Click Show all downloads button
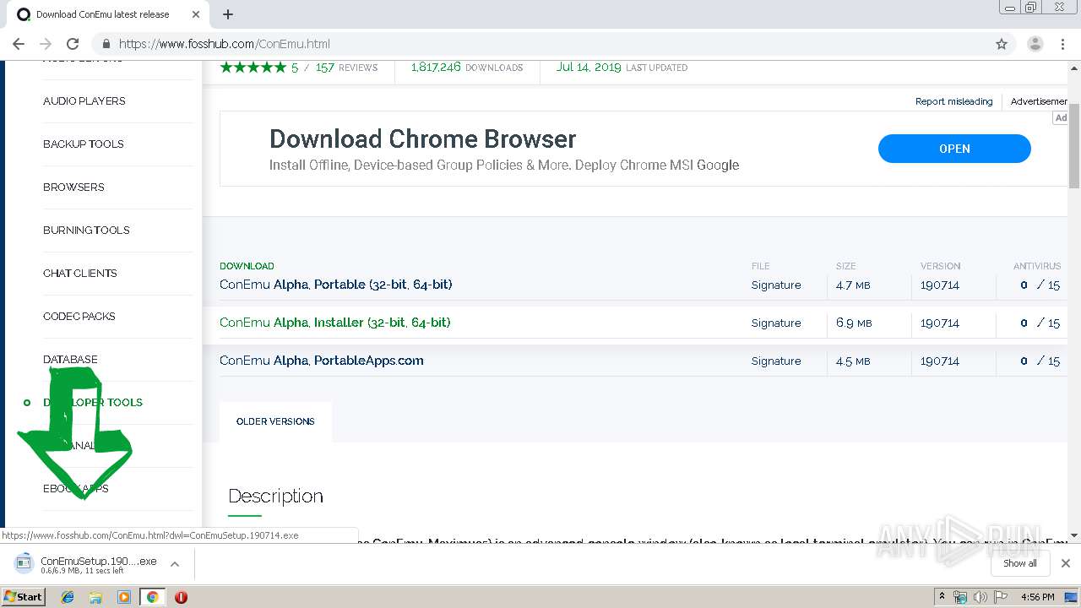This screenshot has width=1081, height=608. [1019, 563]
